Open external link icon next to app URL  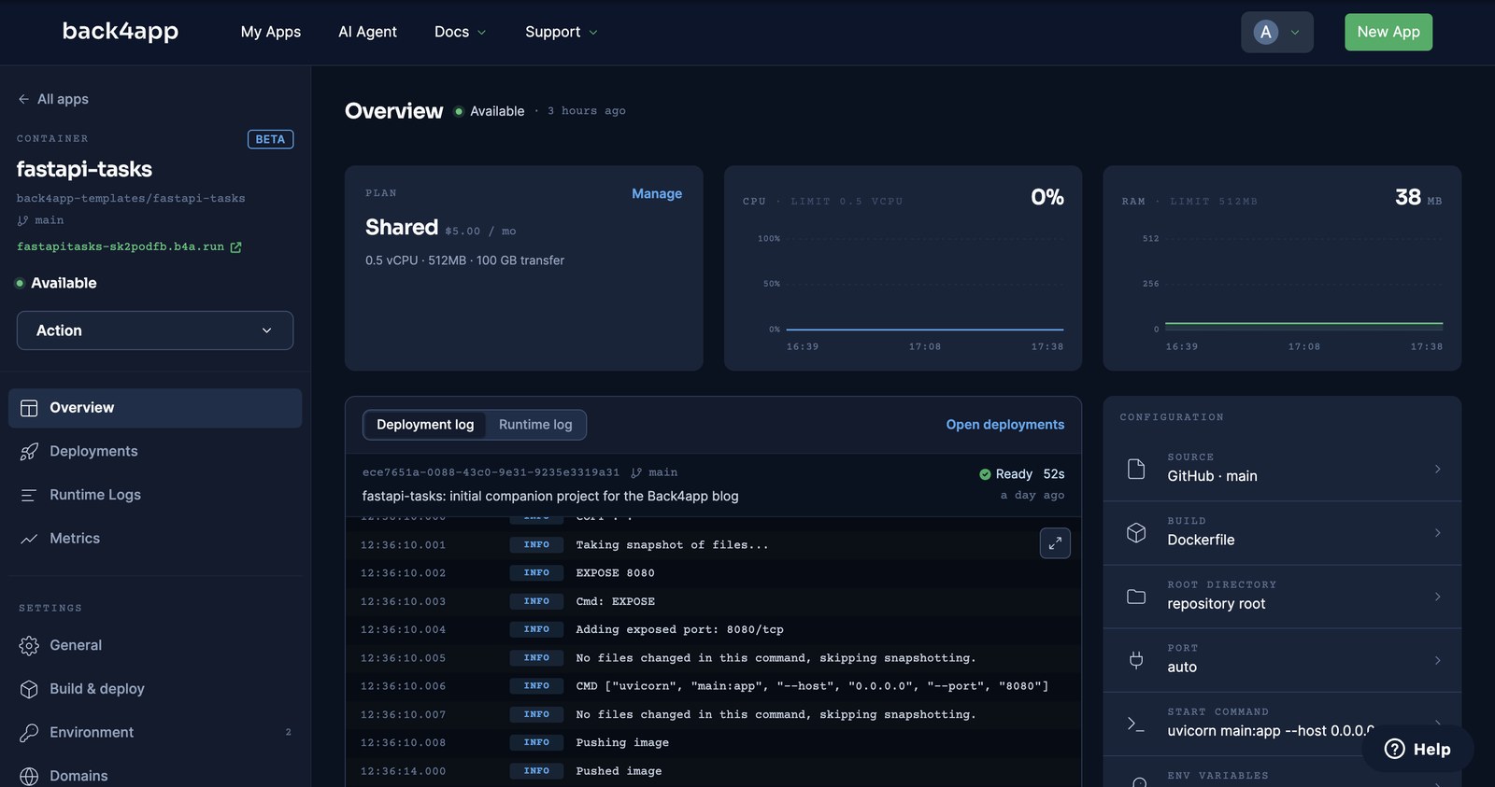pyautogui.click(x=235, y=247)
